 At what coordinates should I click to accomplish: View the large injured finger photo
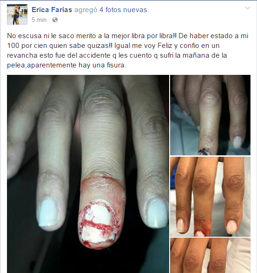(x=88, y=174)
